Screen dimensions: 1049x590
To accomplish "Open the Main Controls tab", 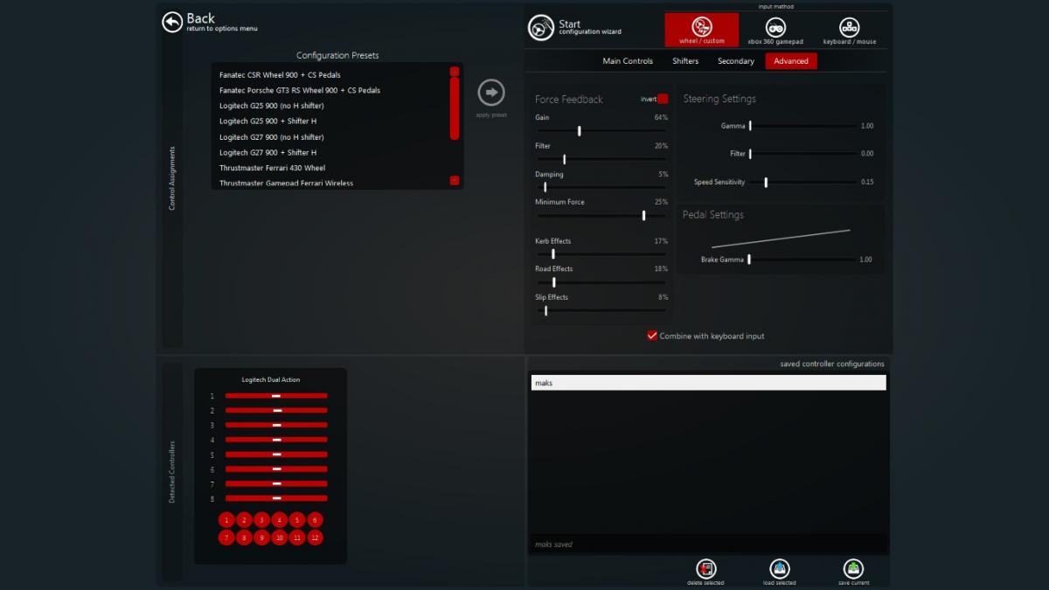I will point(628,61).
